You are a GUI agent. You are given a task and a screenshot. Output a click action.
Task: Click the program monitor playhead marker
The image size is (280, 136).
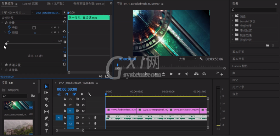click(118, 65)
